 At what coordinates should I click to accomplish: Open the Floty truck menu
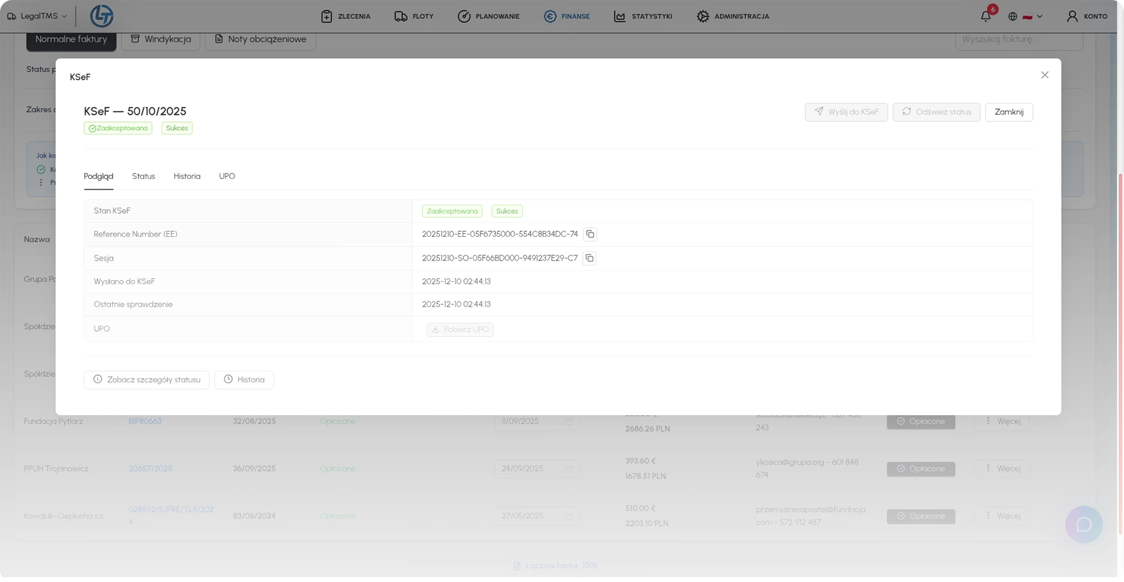414,16
